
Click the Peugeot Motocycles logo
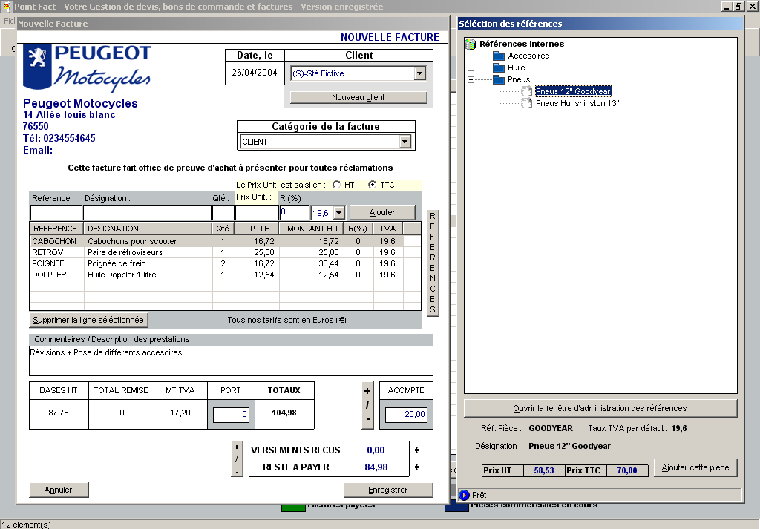click(88, 68)
